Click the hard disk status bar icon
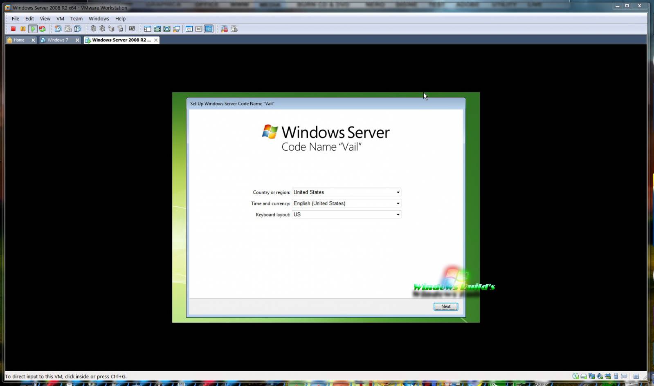The width and height of the screenshot is (654, 386). 584,376
